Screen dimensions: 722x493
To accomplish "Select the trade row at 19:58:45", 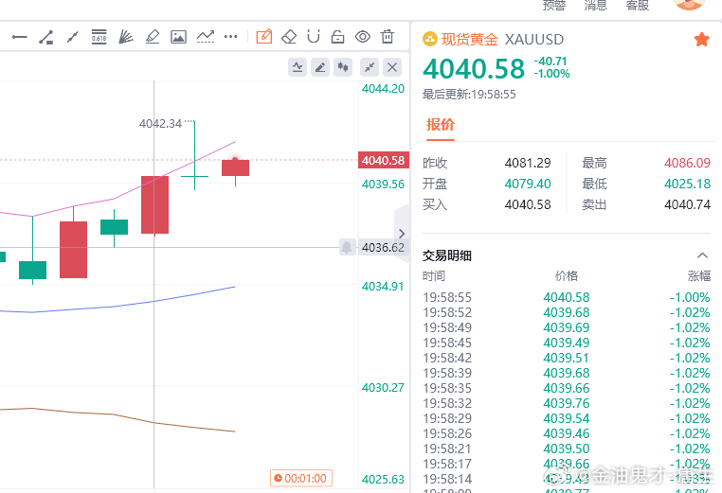I will point(567,343).
